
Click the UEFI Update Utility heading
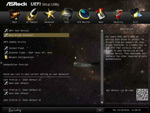15,42
